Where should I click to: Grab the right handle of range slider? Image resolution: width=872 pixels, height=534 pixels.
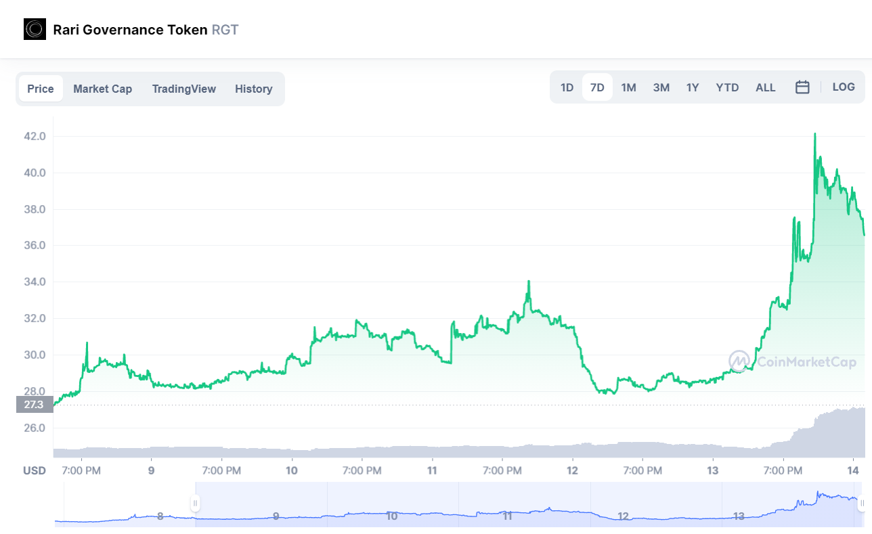[861, 503]
